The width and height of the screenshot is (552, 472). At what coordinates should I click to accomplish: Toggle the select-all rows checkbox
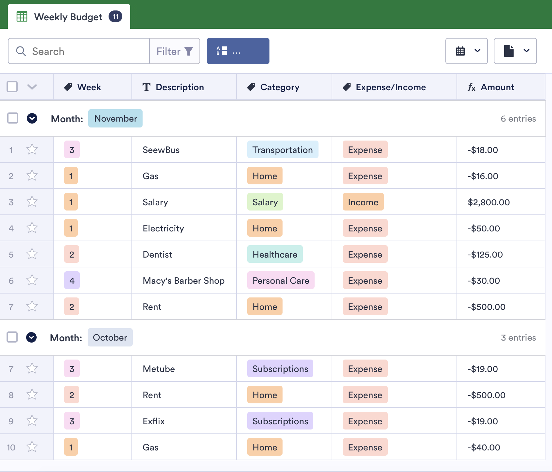tap(12, 87)
